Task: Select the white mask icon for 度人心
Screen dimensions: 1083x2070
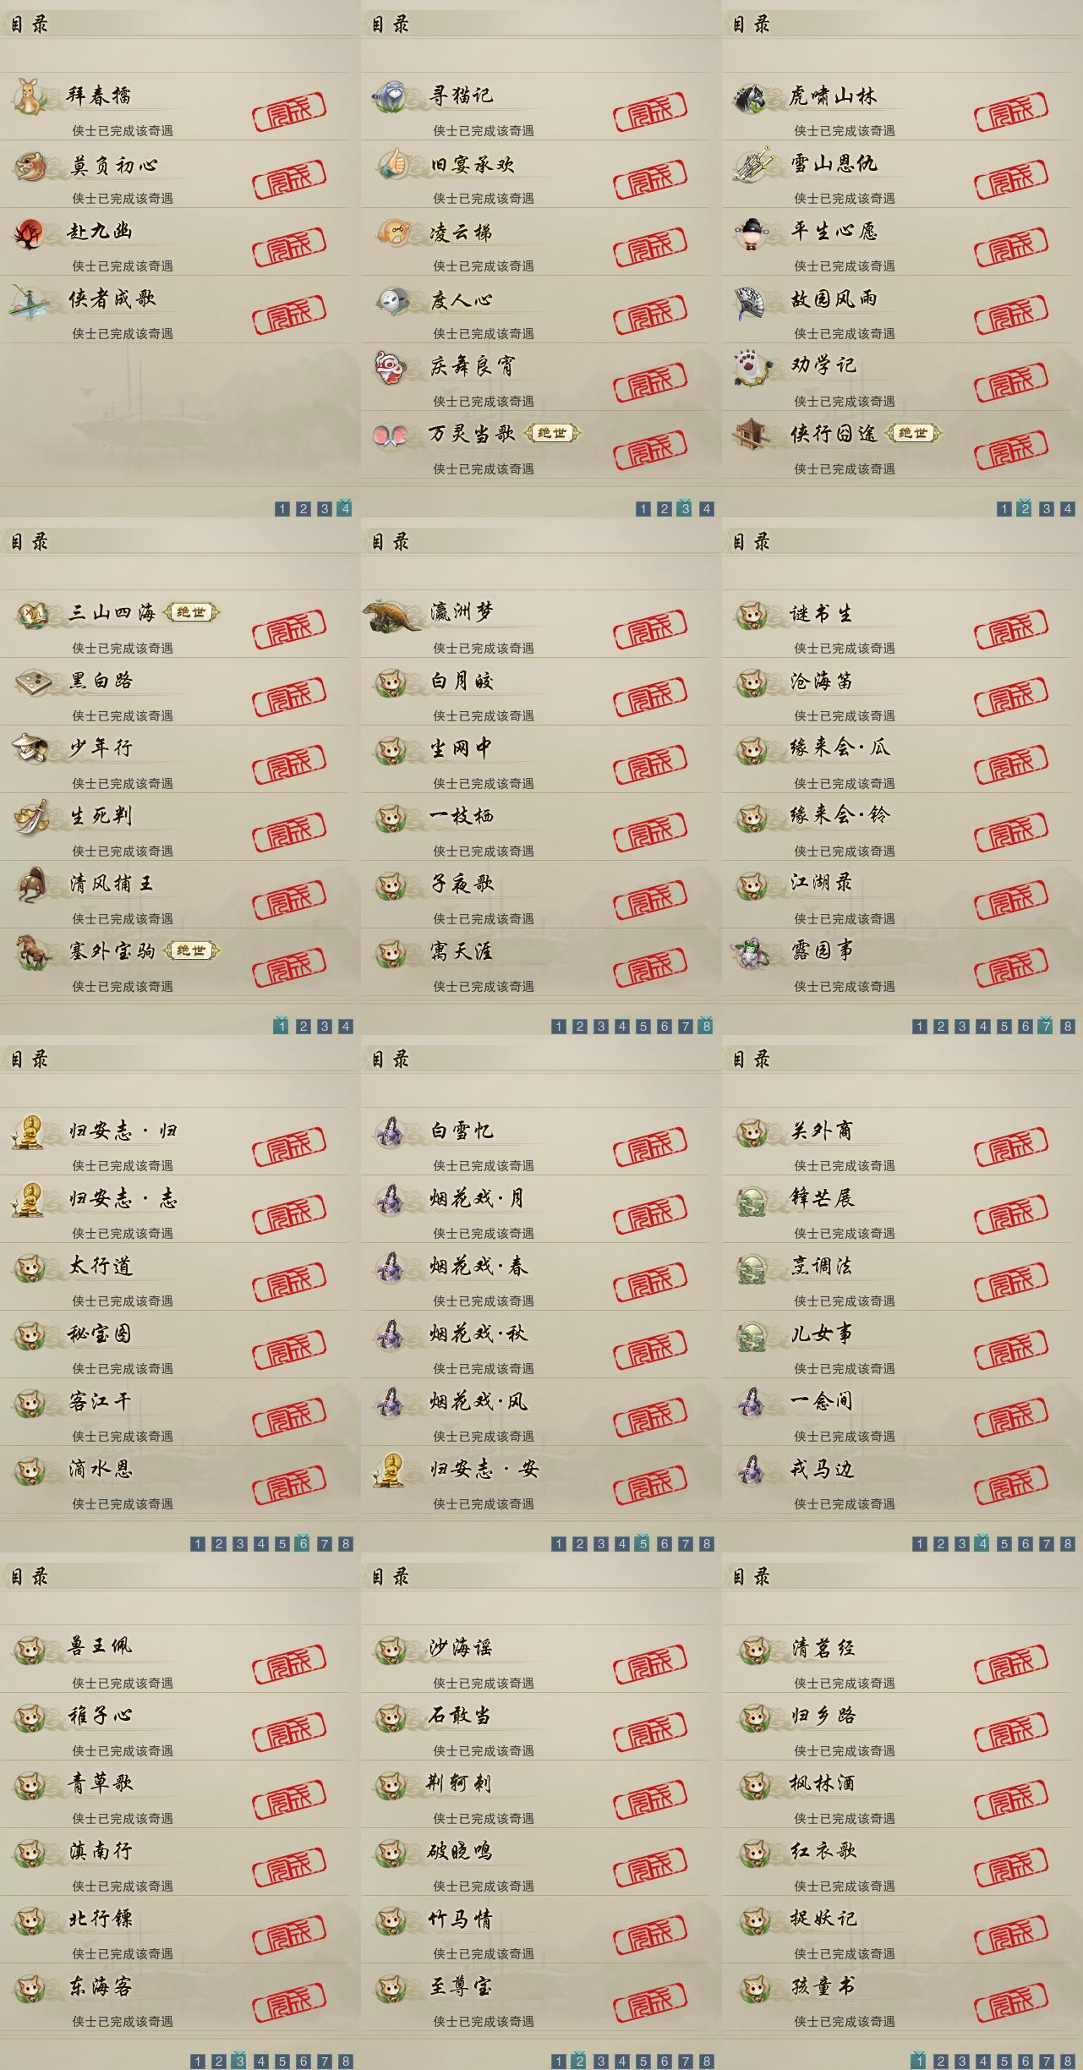Action: (391, 299)
